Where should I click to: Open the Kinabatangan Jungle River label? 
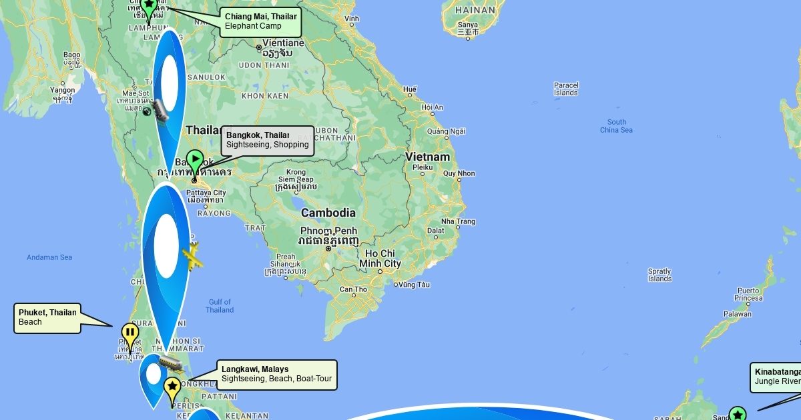pyautogui.click(x=776, y=377)
